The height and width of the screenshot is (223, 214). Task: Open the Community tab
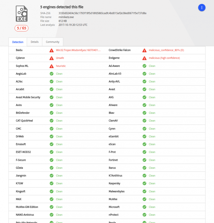[x=53, y=42]
